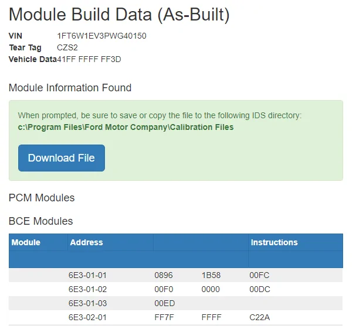Click the Download File button
The width and height of the screenshot is (356, 326).
(x=62, y=158)
